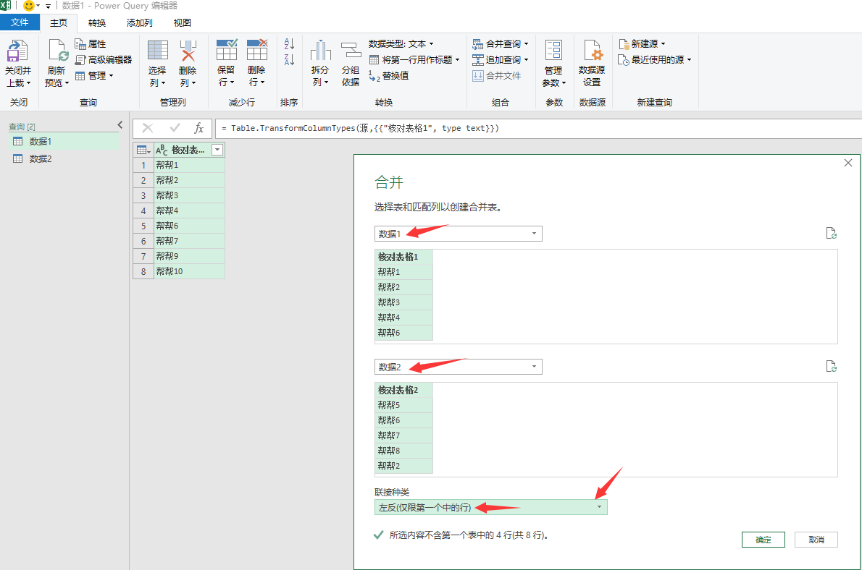Screen dimensions: 862x570
Task: Click refresh preview icon beside 数据1 dropdown
Action: 832,234
